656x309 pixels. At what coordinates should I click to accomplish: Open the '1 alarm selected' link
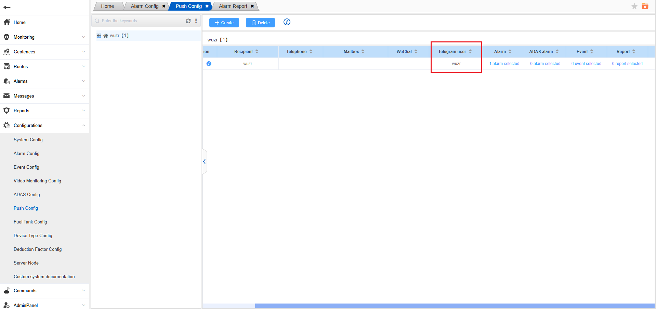pyautogui.click(x=504, y=64)
